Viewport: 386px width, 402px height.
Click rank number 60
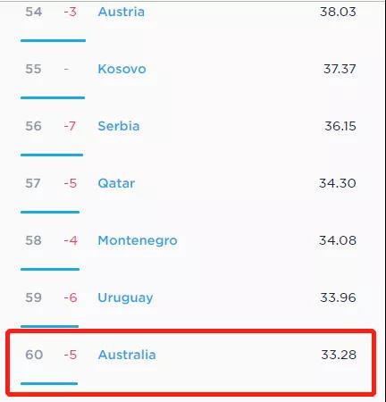pyautogui.click(x=34, y=355)
